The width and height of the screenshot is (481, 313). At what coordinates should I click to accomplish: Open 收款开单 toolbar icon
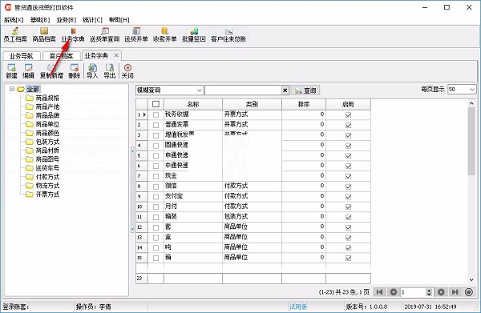pyautogui.click(x=164, y=34)
